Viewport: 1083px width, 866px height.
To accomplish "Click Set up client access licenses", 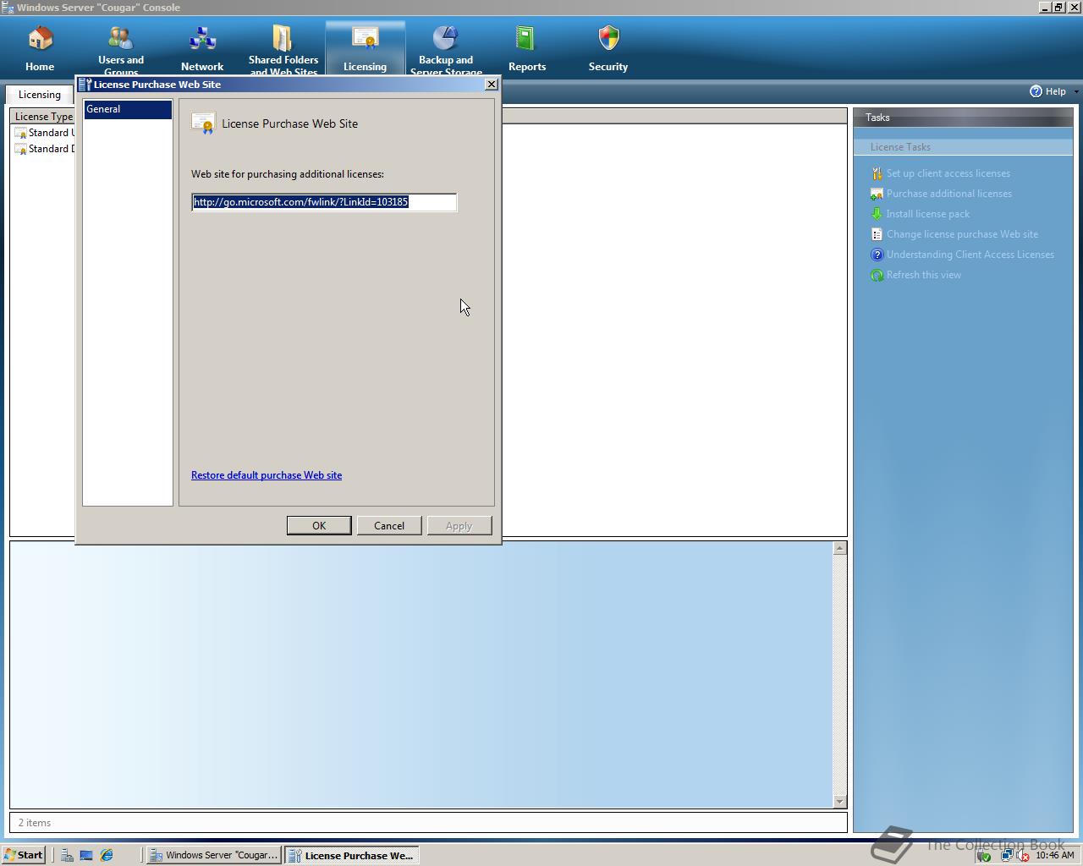I will pyautogui.click(x=948, y=173).
